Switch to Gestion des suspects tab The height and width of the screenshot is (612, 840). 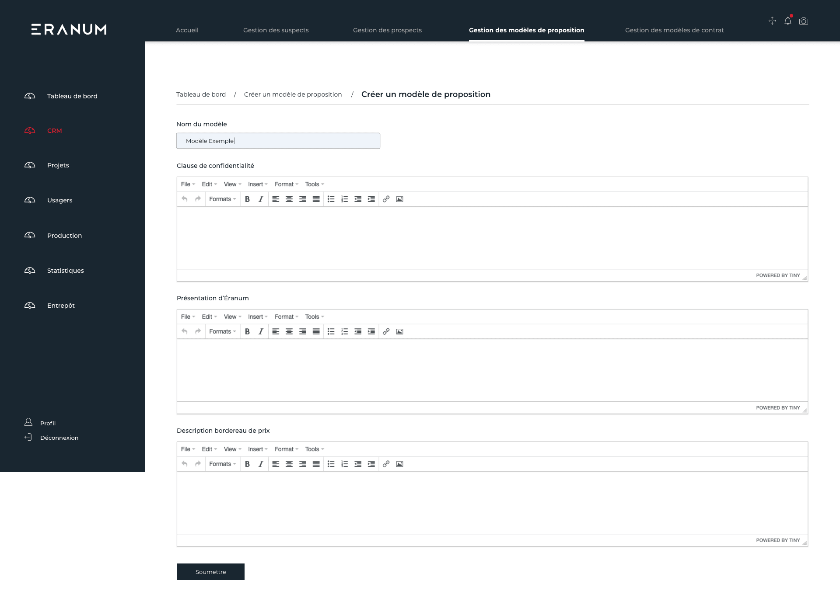[276, 30]
